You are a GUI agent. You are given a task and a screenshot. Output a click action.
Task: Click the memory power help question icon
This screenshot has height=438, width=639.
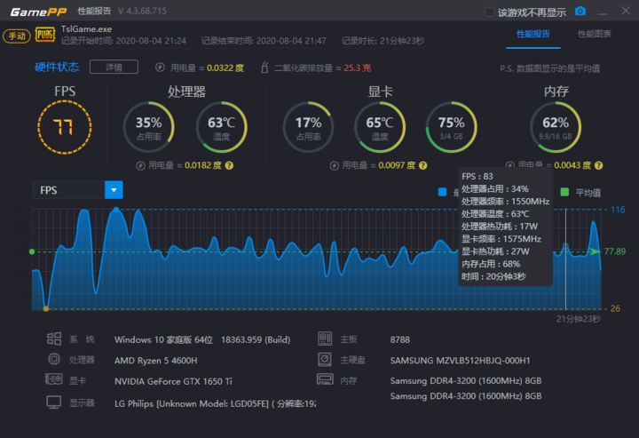pyautogui.click(x=598, y=165)
